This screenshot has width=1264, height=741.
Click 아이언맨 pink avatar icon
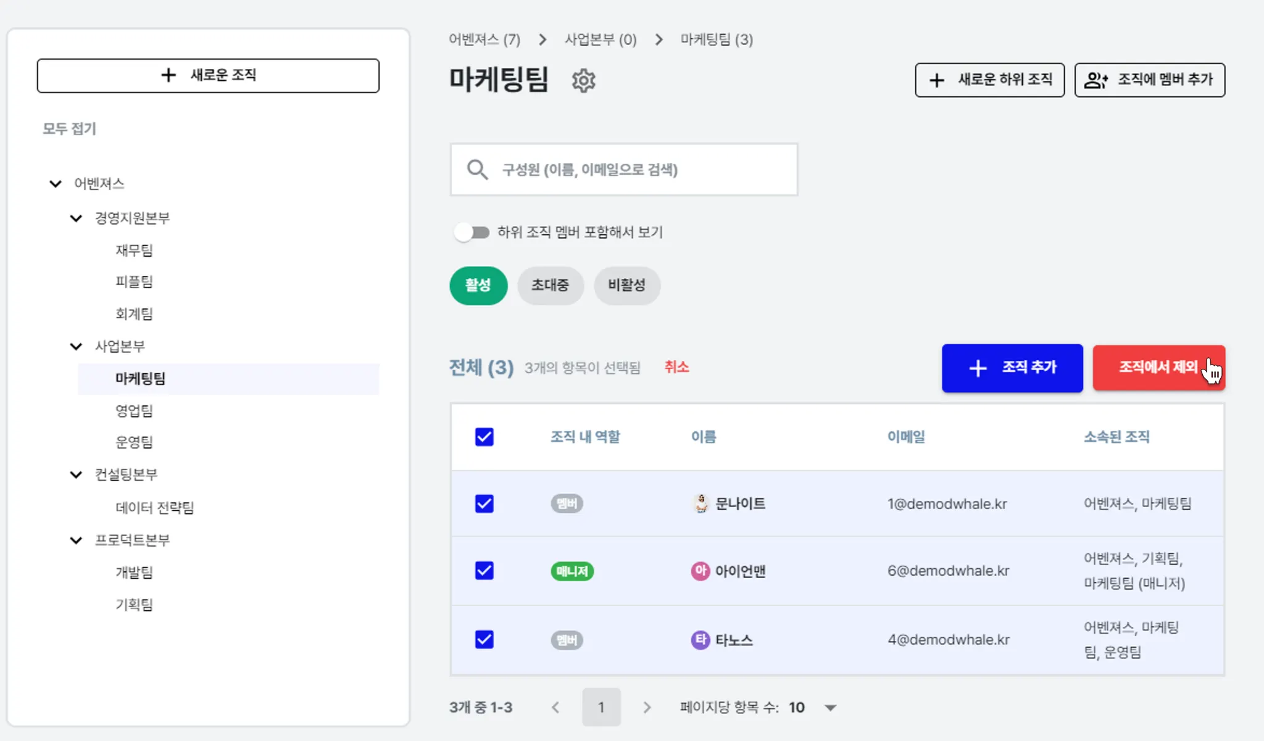(700, 571)
